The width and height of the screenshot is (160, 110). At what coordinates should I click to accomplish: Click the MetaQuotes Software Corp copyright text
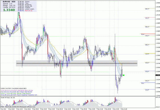(x=18, y=107)
